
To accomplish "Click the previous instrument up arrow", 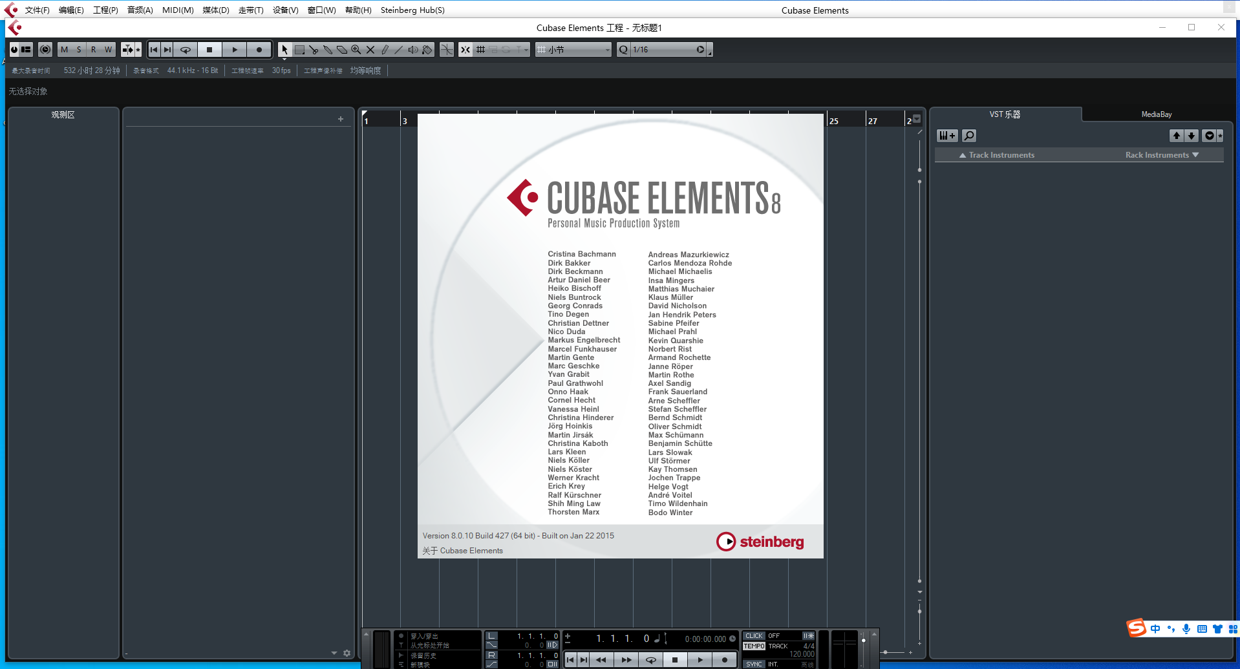I will [x=1177, y=136].
